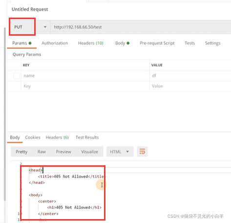Screen dimensions: 231x223
Task: Open the HTML response format dropdown
Action: 120,152
